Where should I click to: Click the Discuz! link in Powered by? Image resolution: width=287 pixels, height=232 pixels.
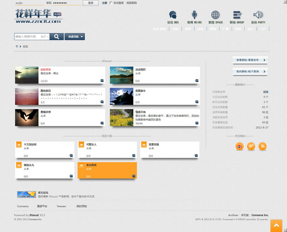[34, 215]
